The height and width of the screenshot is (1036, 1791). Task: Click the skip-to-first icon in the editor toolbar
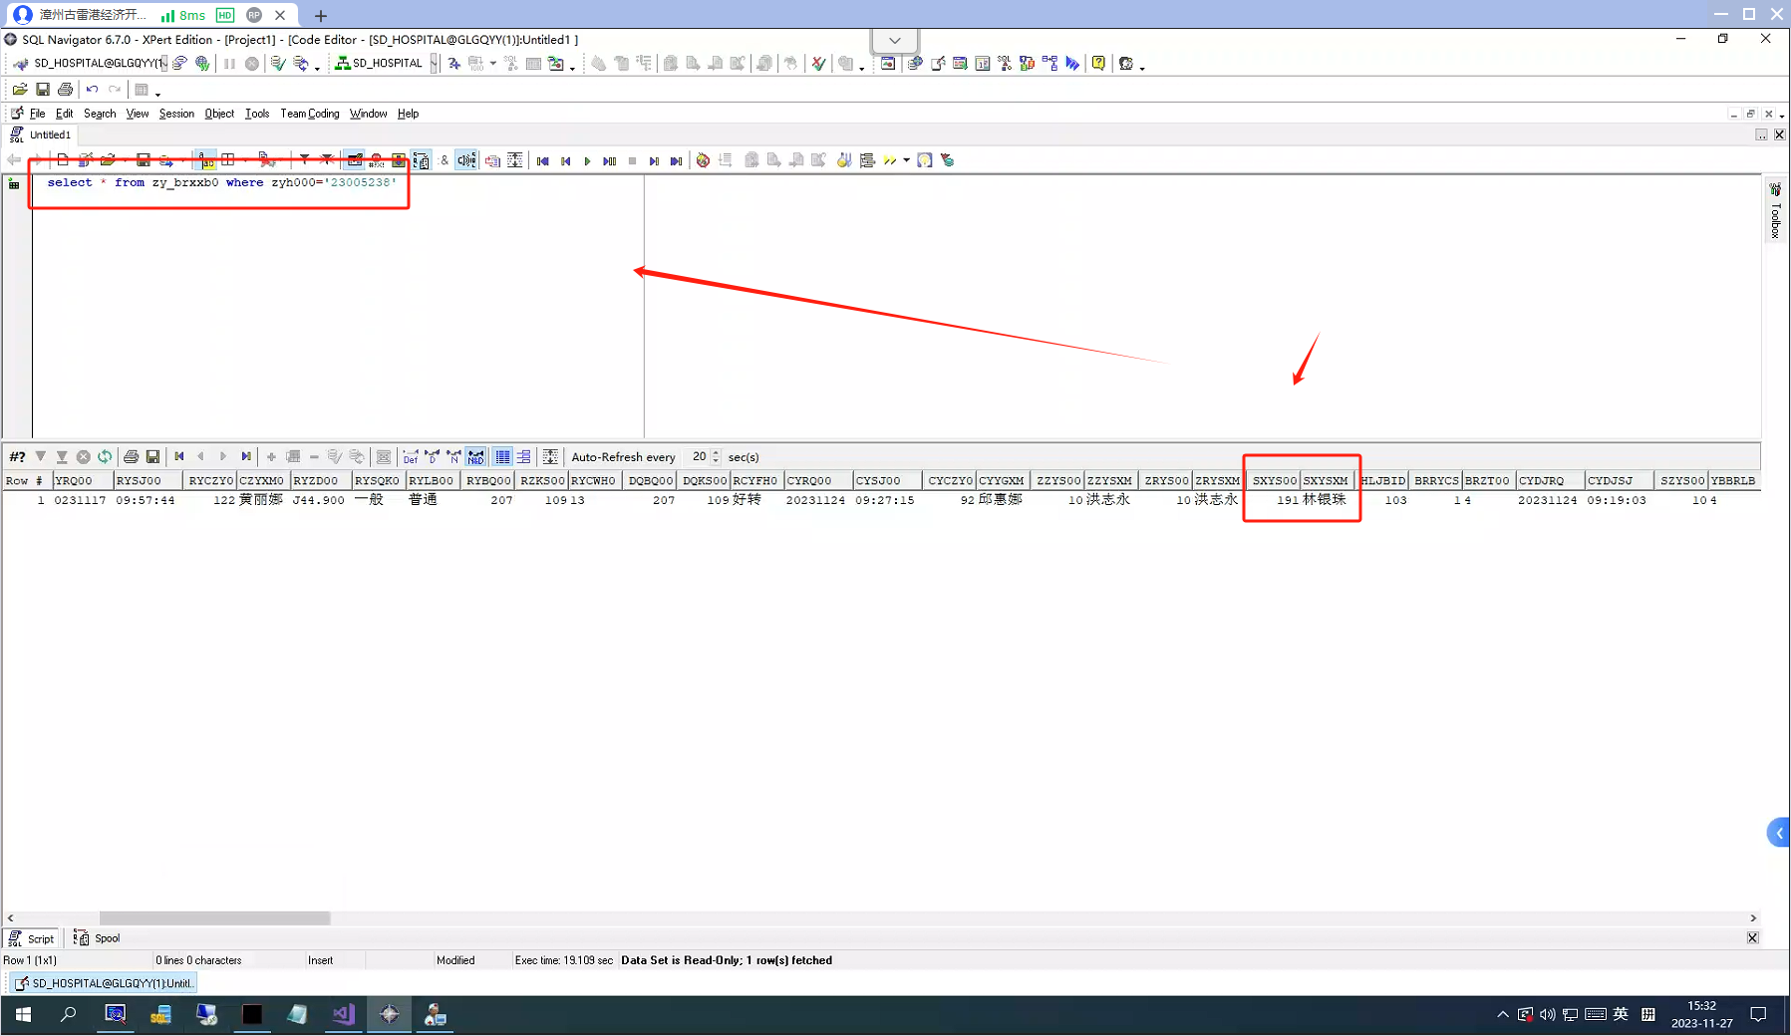tap(543, 160)
